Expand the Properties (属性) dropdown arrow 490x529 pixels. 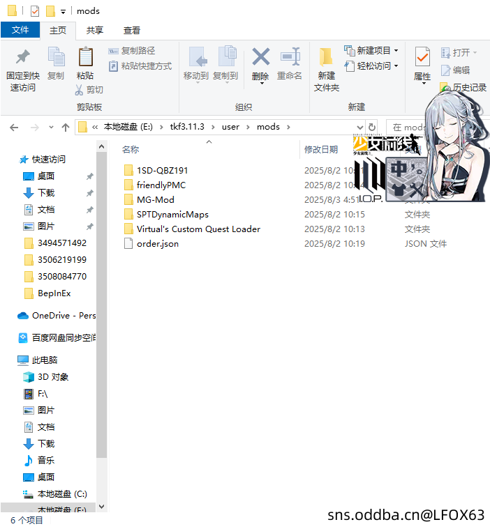424,83
